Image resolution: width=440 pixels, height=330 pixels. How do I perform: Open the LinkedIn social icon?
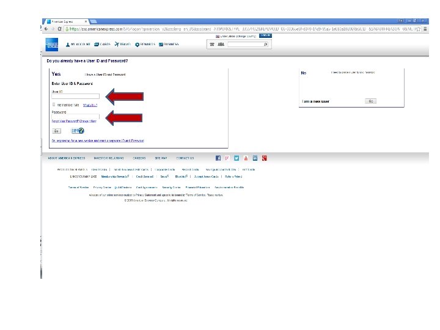255,158
